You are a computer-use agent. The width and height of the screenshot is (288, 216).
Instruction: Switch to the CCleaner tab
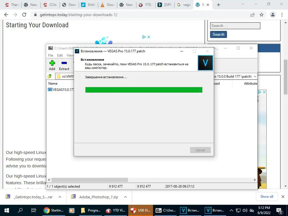(50, 5)
